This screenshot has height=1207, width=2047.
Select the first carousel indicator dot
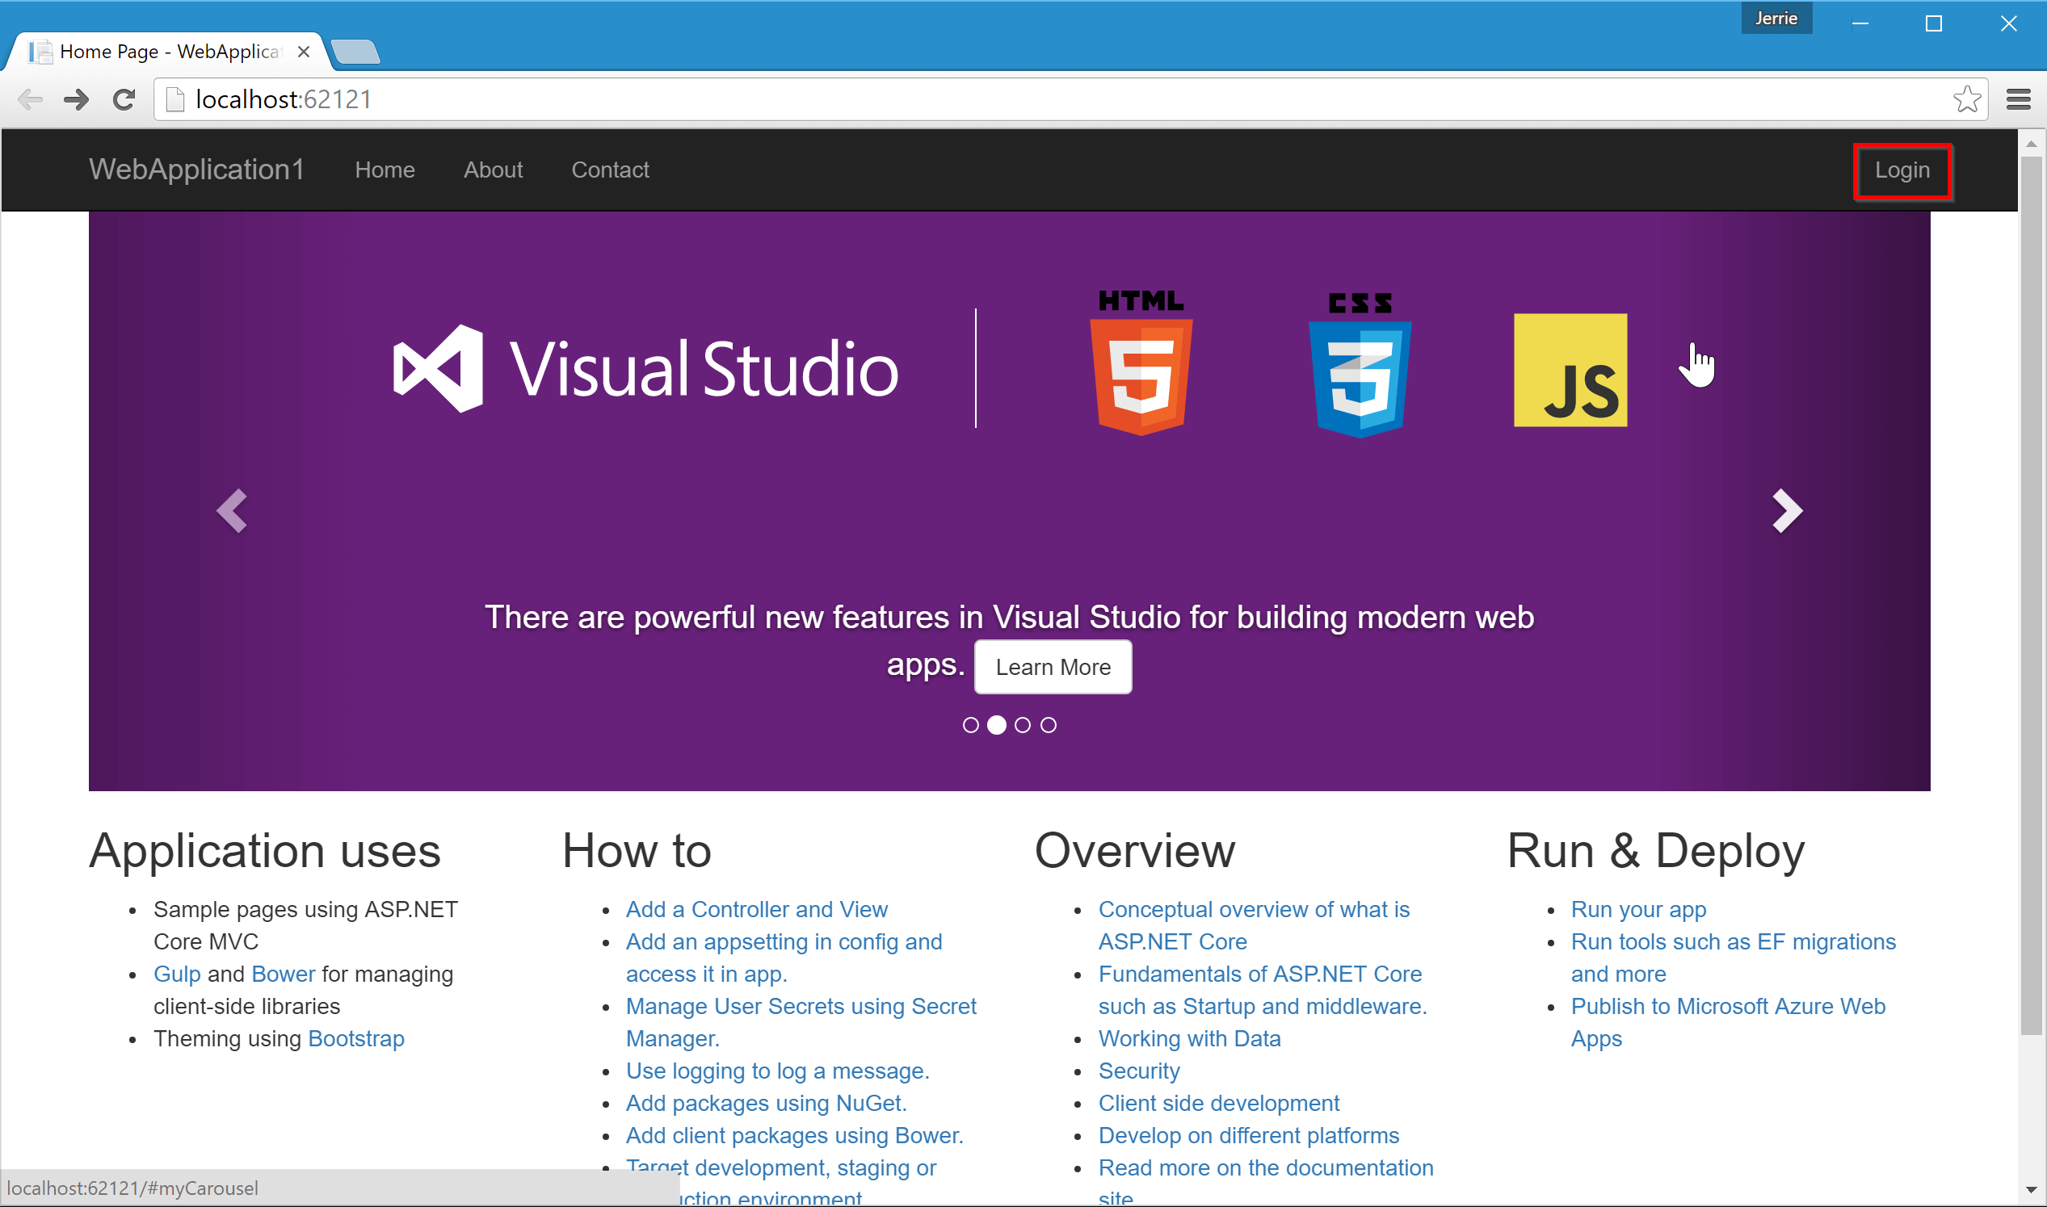pos(970,725)
